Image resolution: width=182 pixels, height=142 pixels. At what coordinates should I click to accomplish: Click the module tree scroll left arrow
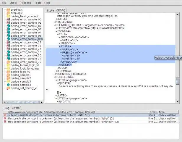coord(4,102)
